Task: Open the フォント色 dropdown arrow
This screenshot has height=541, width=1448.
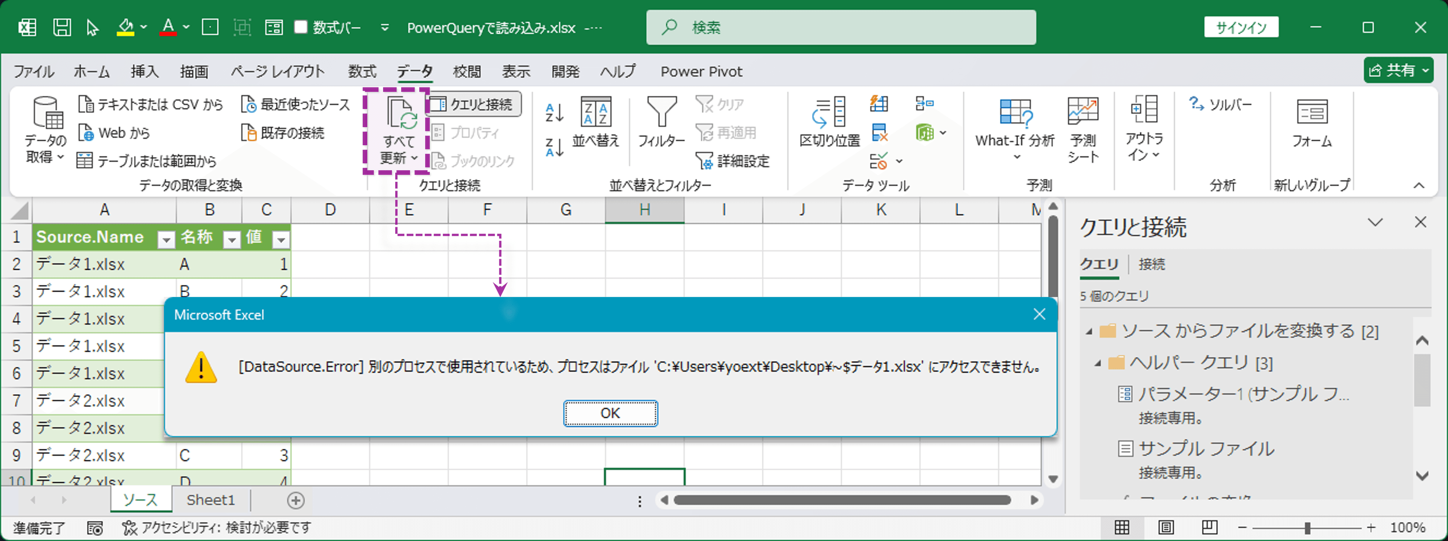Action: (x=186, y=27)
